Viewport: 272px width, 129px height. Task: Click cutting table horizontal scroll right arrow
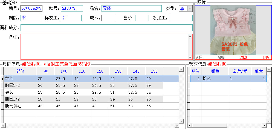click(x=265, y=125)
